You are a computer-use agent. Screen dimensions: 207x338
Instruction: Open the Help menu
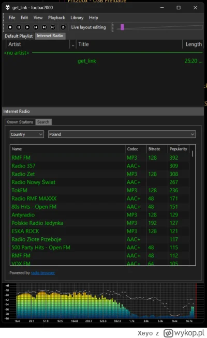pyautogui.click(x=94, y=18)
